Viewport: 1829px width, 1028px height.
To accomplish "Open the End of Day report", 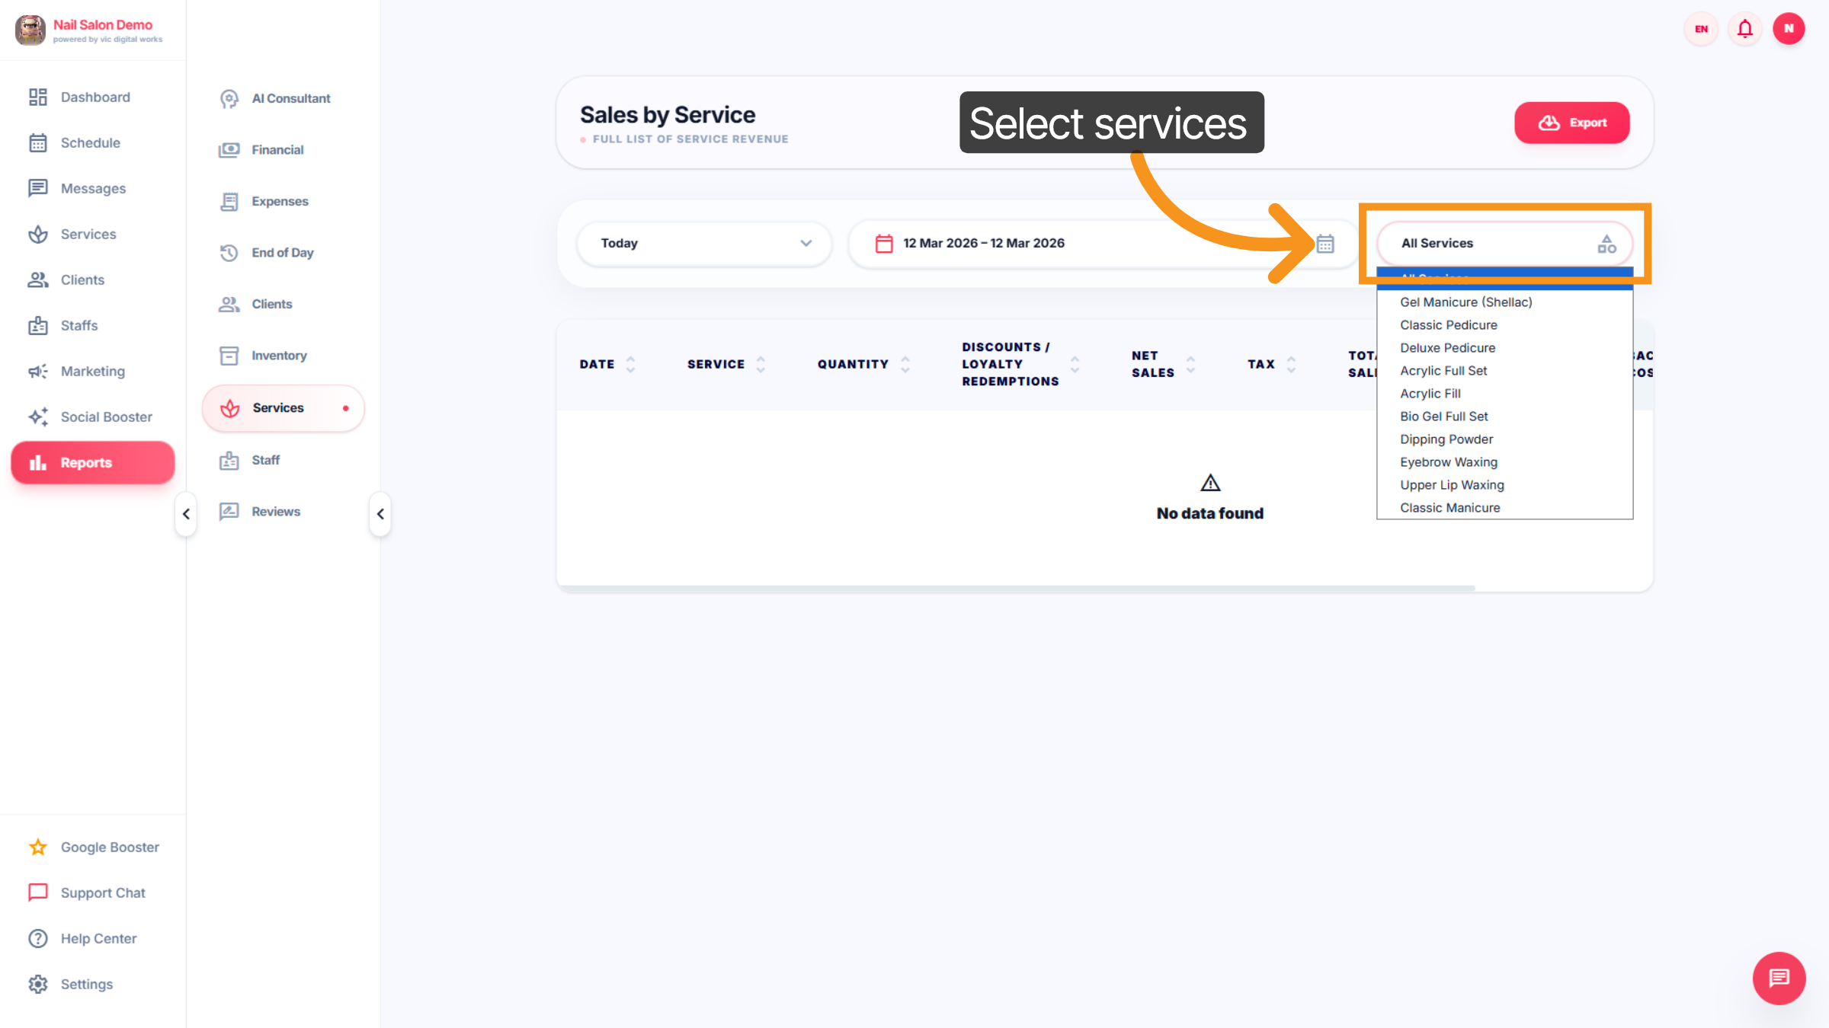I will [283, 252].
